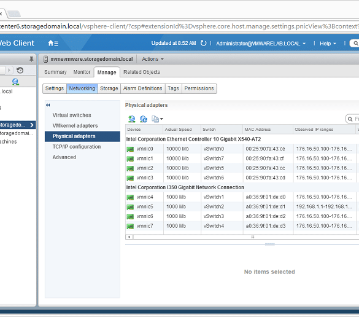The height and width of the screenshot is (317, 359).
Task: Open the Help dropdown menu
Action: tap(328, 44)
